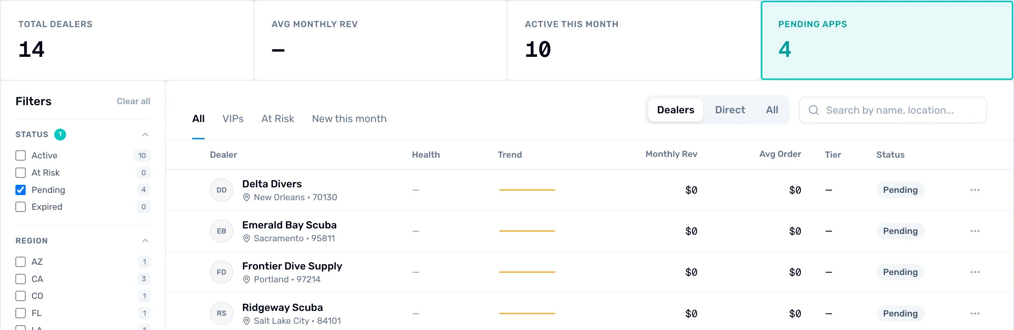Screen dimensions: 1014x330
Task: Check the FL region checkbox
Action: pos(21,313)
